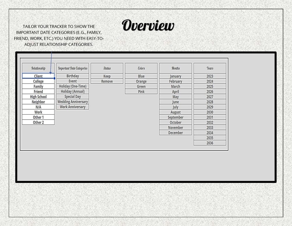This screenshot has height=226, width=292.
Task: Click the 2028 year cell
Action: click(x=210, y=102)
